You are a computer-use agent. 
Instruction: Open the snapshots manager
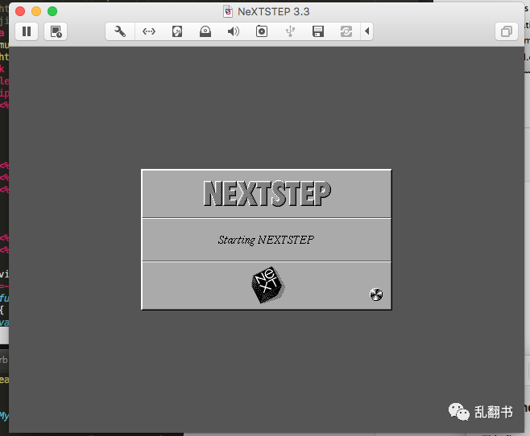(56, 31)
